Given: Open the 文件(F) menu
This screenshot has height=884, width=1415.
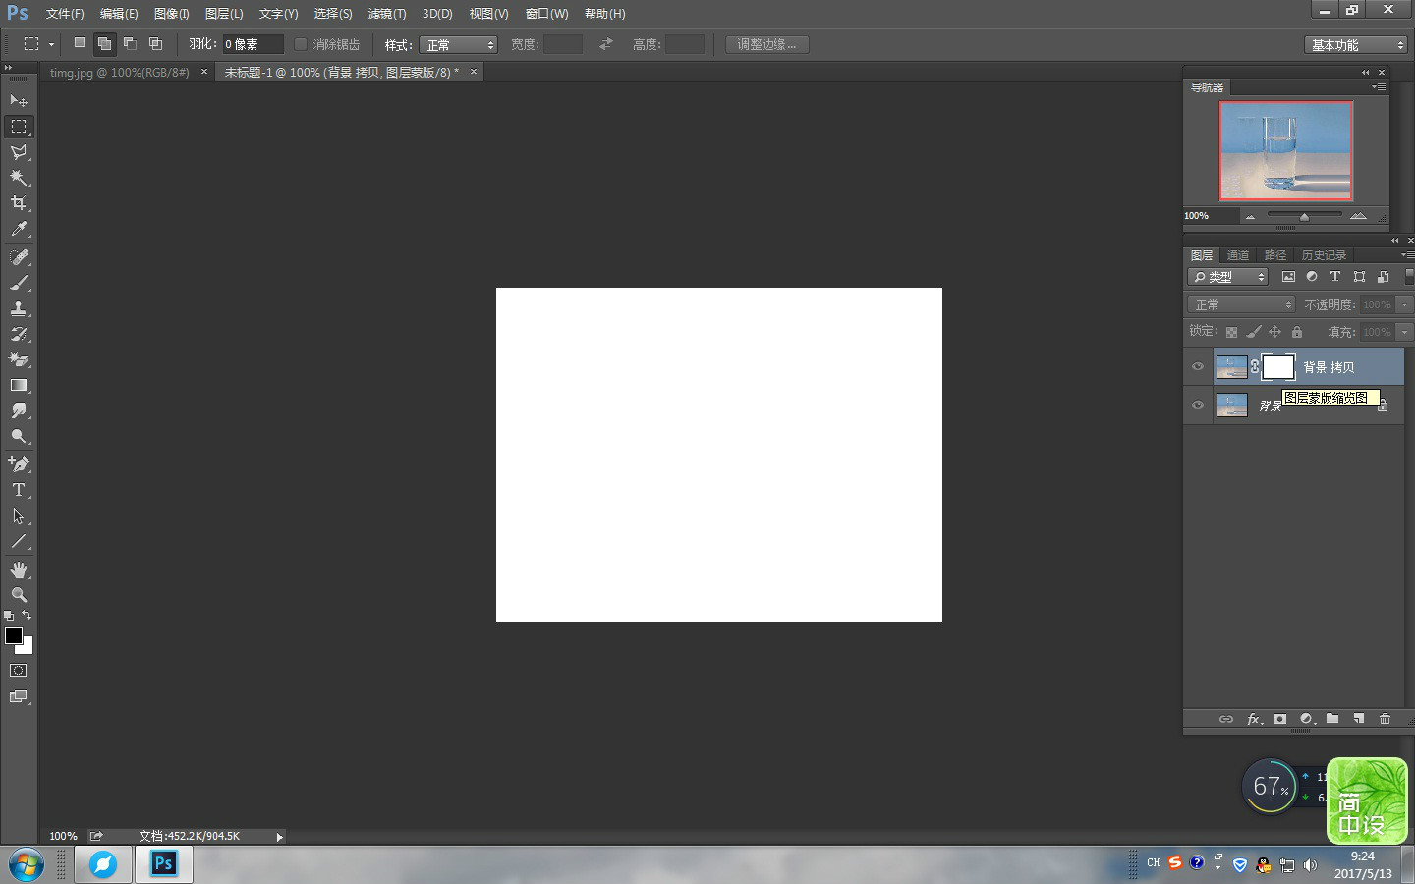Looking at the screenshot, I should (65, 14).
